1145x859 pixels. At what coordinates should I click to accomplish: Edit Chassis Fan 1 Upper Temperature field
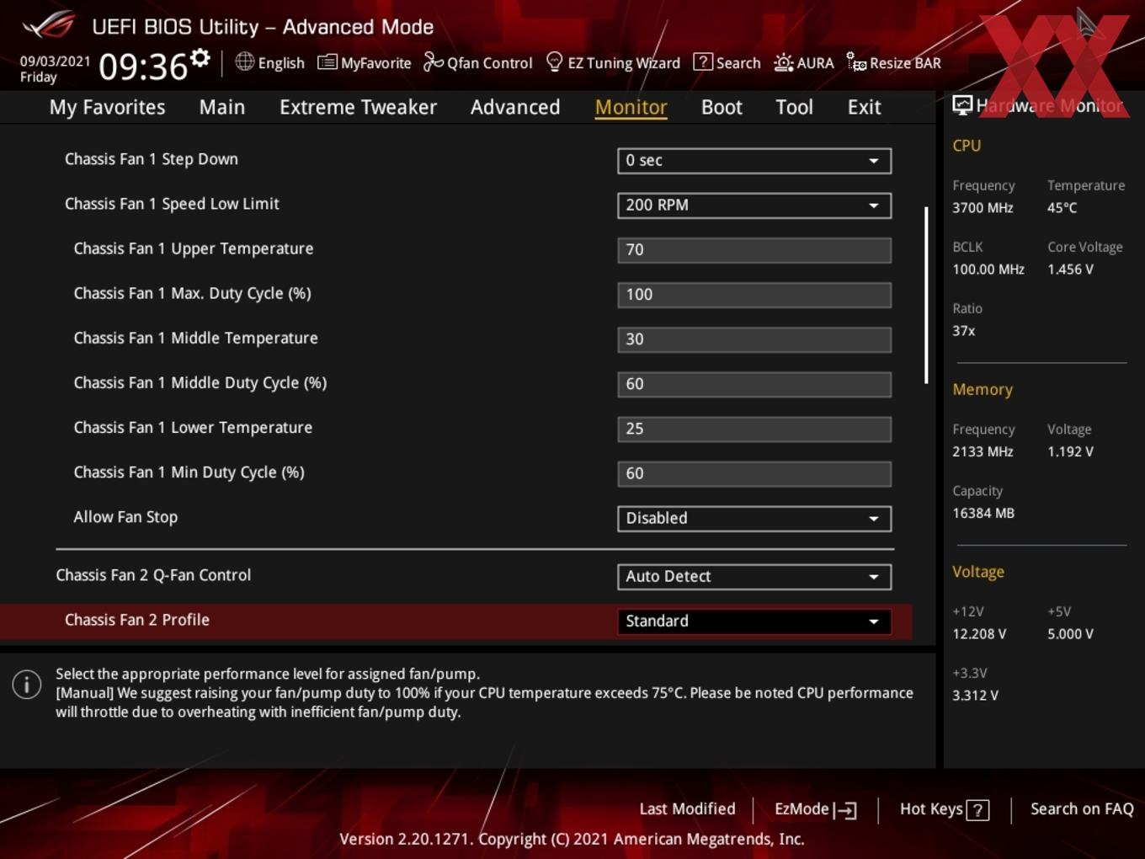coord(754,249)
